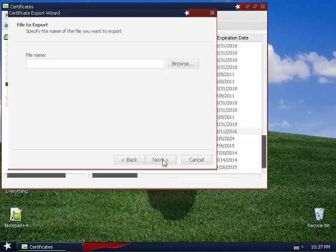
Task: Click the left pane horizontal scrollbar thumb
Action: (36, 176)
